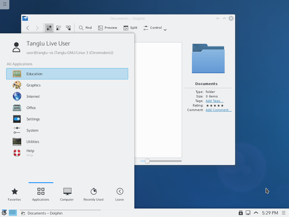Open the Control menu dropdown

click(x=155, y=28)
